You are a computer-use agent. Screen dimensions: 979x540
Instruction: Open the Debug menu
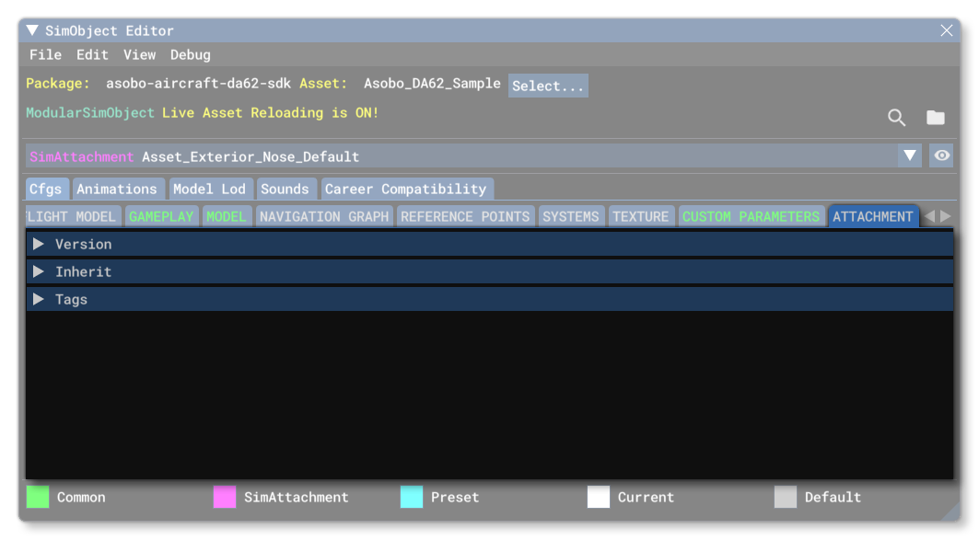click(191, 54)
